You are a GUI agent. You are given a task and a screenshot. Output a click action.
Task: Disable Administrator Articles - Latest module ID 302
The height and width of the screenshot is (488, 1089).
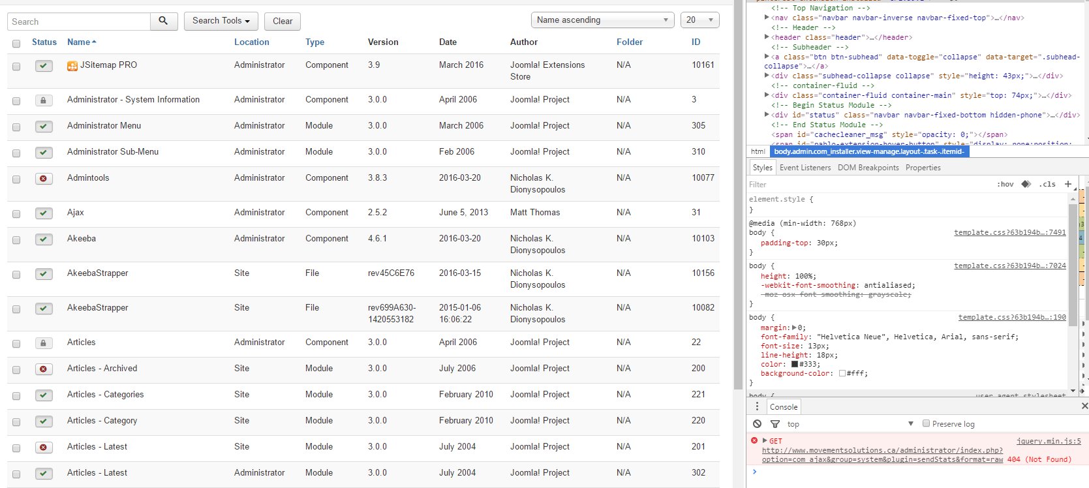pos(44,474)
